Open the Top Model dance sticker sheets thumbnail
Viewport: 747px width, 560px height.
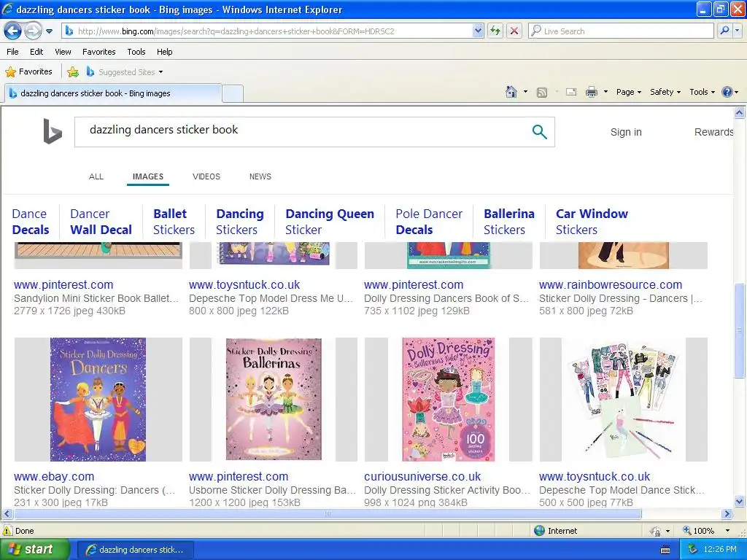pos(624,400)
